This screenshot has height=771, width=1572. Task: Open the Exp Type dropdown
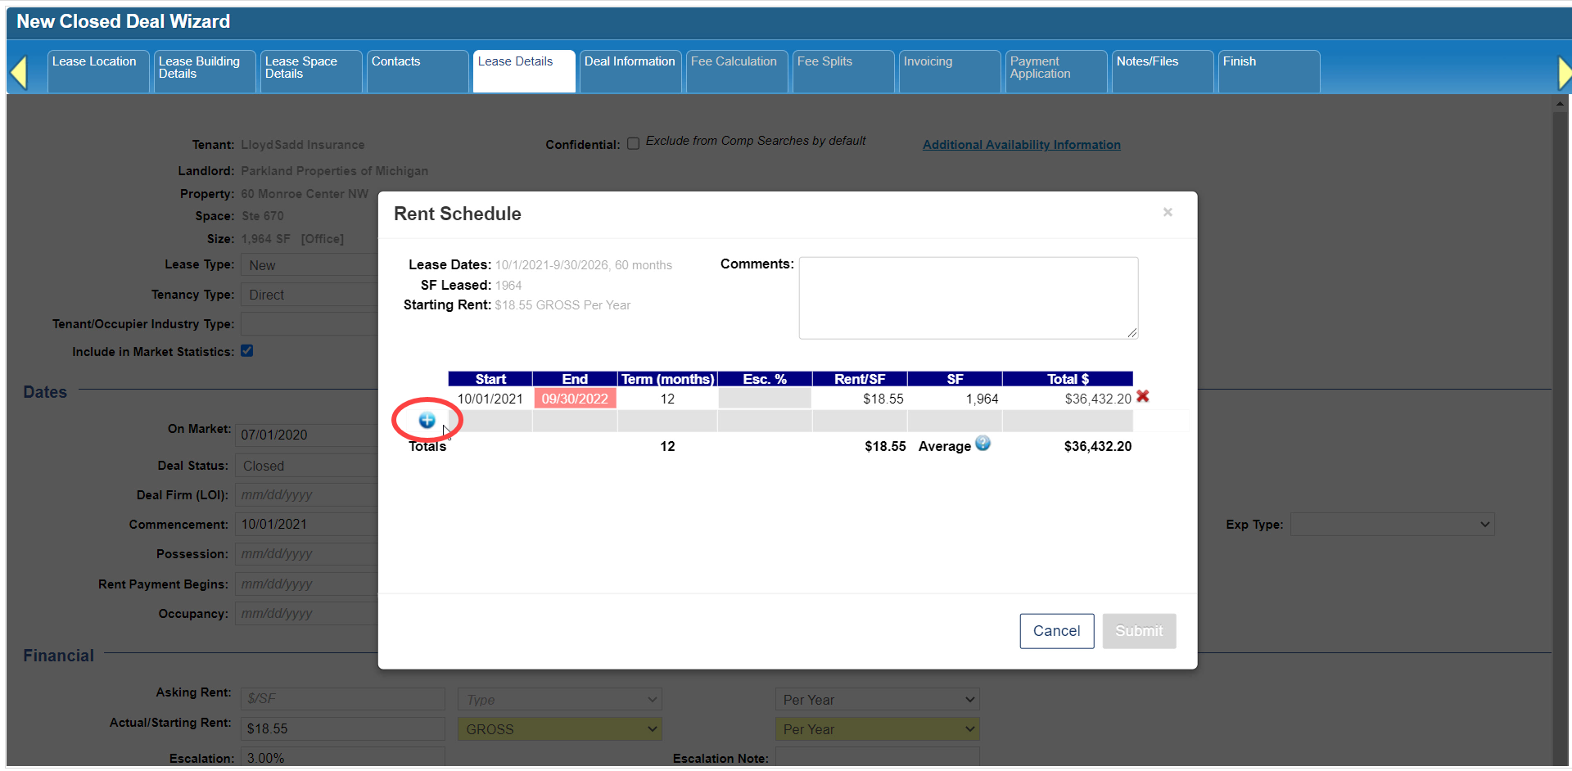pyautogui.click(x=1392, y=525)
